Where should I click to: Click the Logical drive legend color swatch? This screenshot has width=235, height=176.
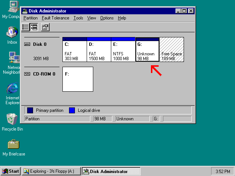point(72,110)
